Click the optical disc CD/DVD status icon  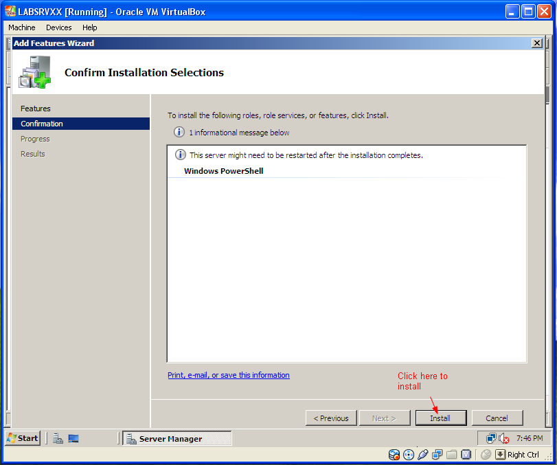[x=409, y=455]
